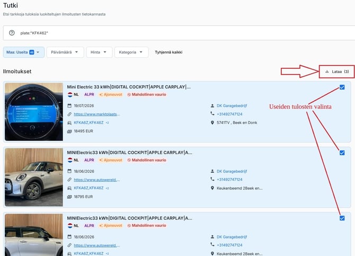The width and height of the screenshot is (355, 256).
Task: Click the help question mark icon in search bar
Action: click(x=12, y=33)
